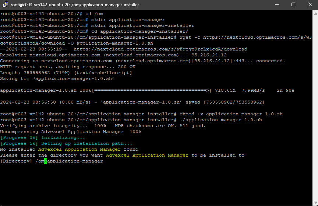Click 'Uncompressing Advexcel Application Manager' line
Viewport: 318px width, 206px height.
pyautogui.click(x=71, y=132)
